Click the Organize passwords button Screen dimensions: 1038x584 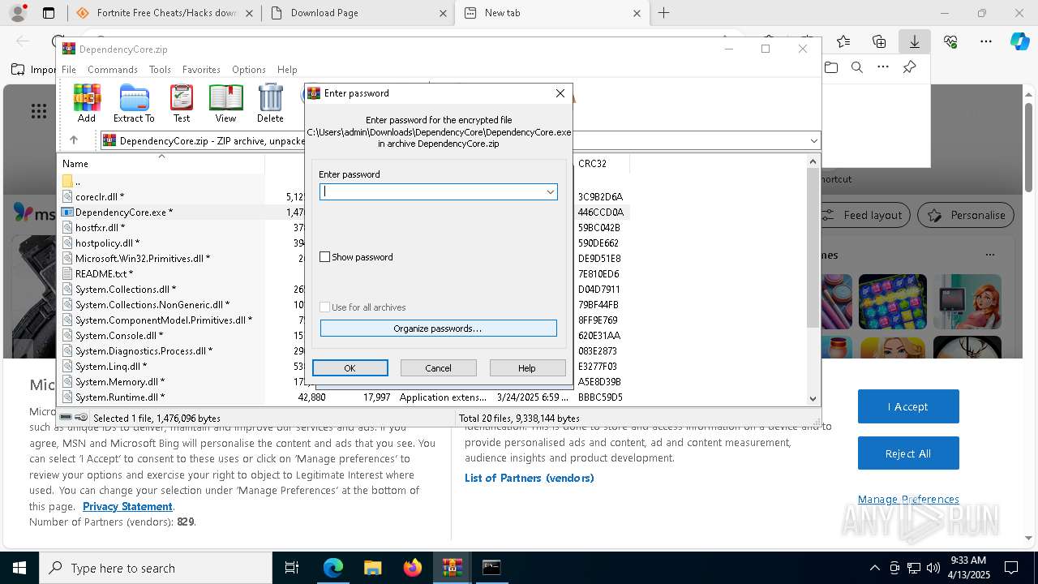[438, 328]
